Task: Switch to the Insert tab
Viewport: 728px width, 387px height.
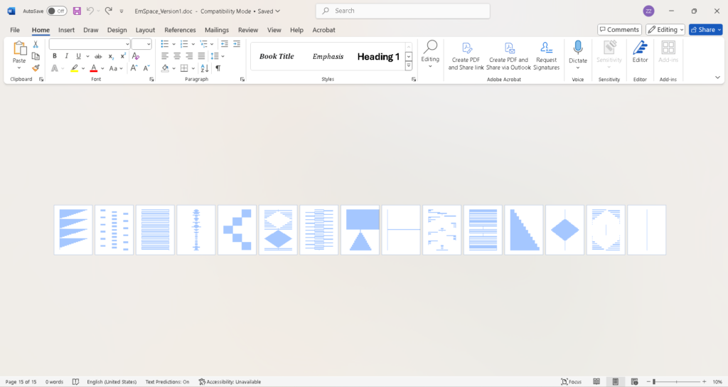Action: (x=66, y=30)
